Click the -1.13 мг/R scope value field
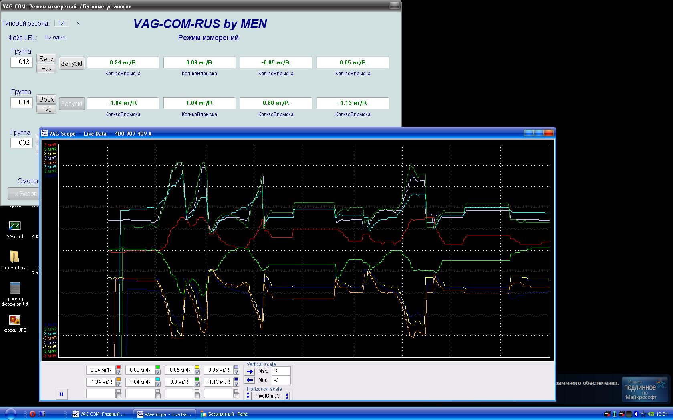 219,382
